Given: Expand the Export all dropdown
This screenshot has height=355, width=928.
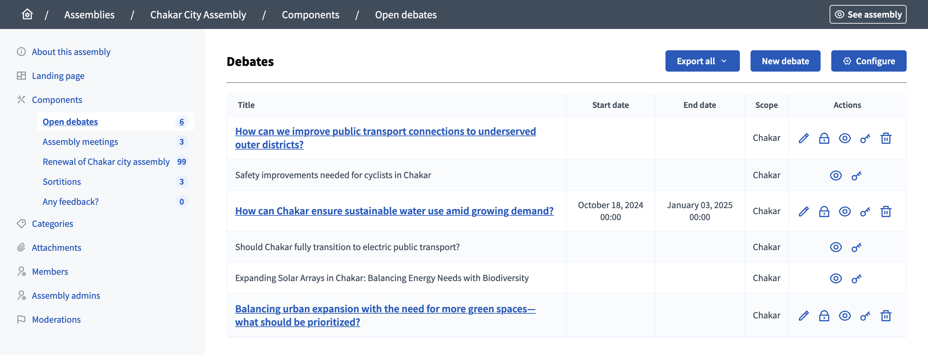Looking at the screenshot, I should pyautogui.click(x=702, y=61).
